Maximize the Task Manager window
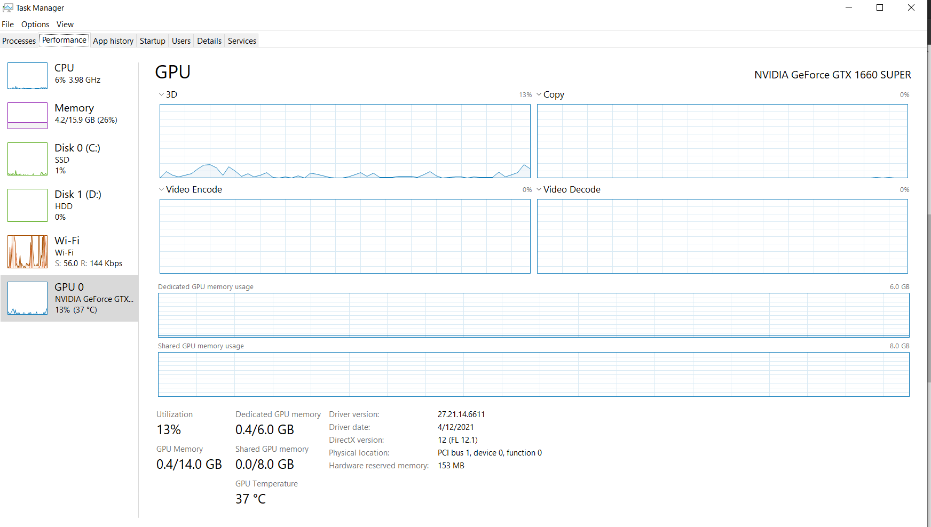 pyautogui.click(x=880, y=7)
